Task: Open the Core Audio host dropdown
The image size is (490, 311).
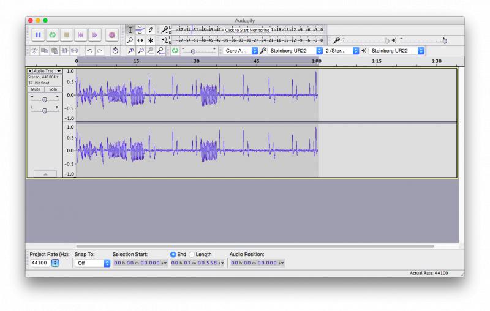Action: (240, 51)
